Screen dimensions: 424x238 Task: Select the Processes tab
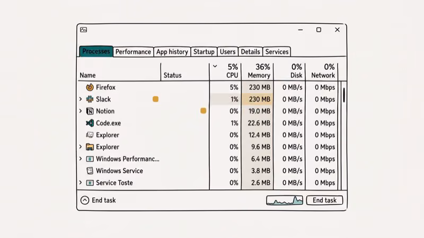coord(96,51)
